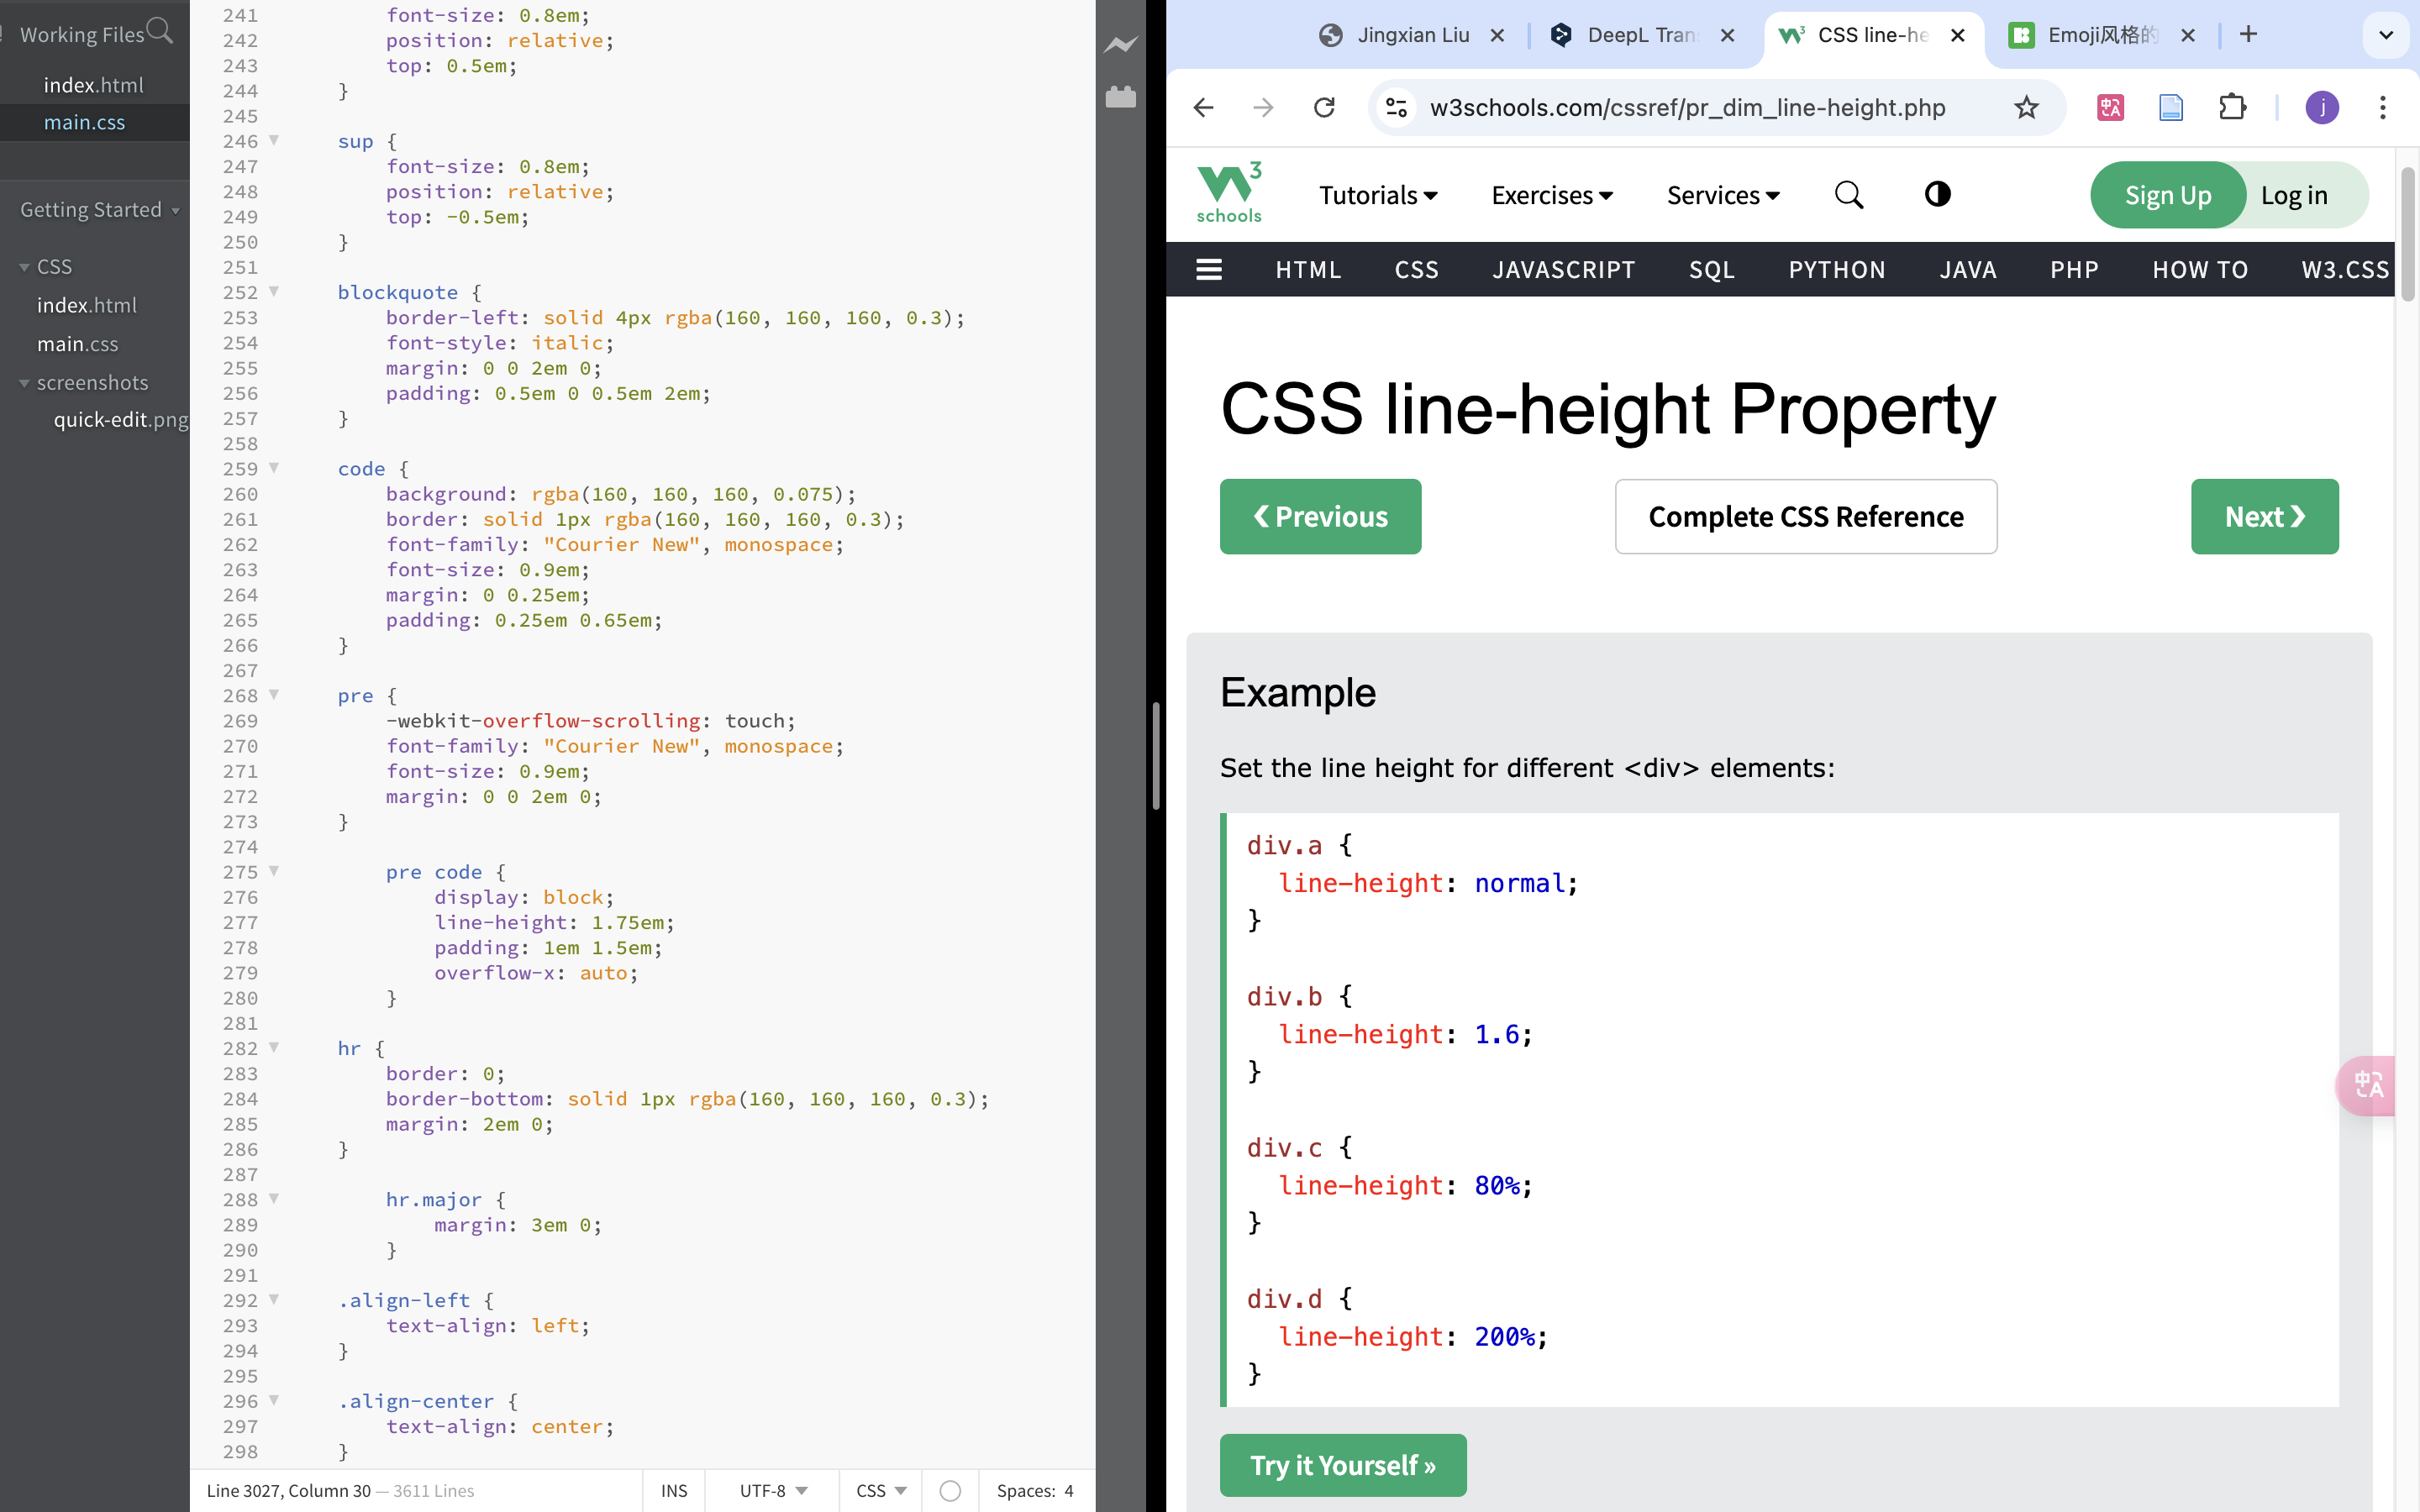Switch to the DeepL Translate tab
2420x1512 pixels.
coord(1640,35)
